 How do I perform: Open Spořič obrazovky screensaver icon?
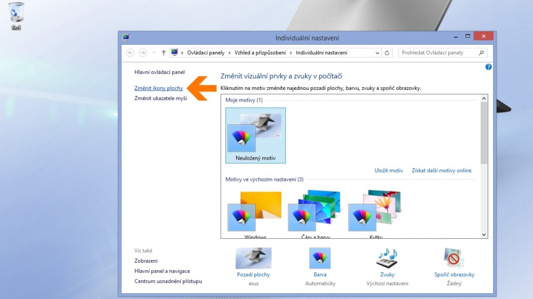click(x=454, y=259)
